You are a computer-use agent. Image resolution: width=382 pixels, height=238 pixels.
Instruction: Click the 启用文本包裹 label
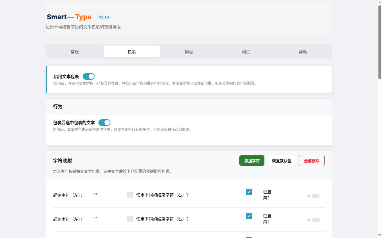pyautogui.click(x=66, y=76)
